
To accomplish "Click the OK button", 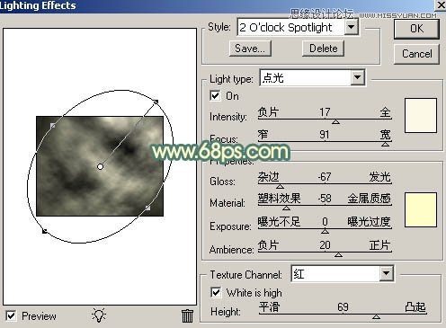I will (x=416, y=29).
